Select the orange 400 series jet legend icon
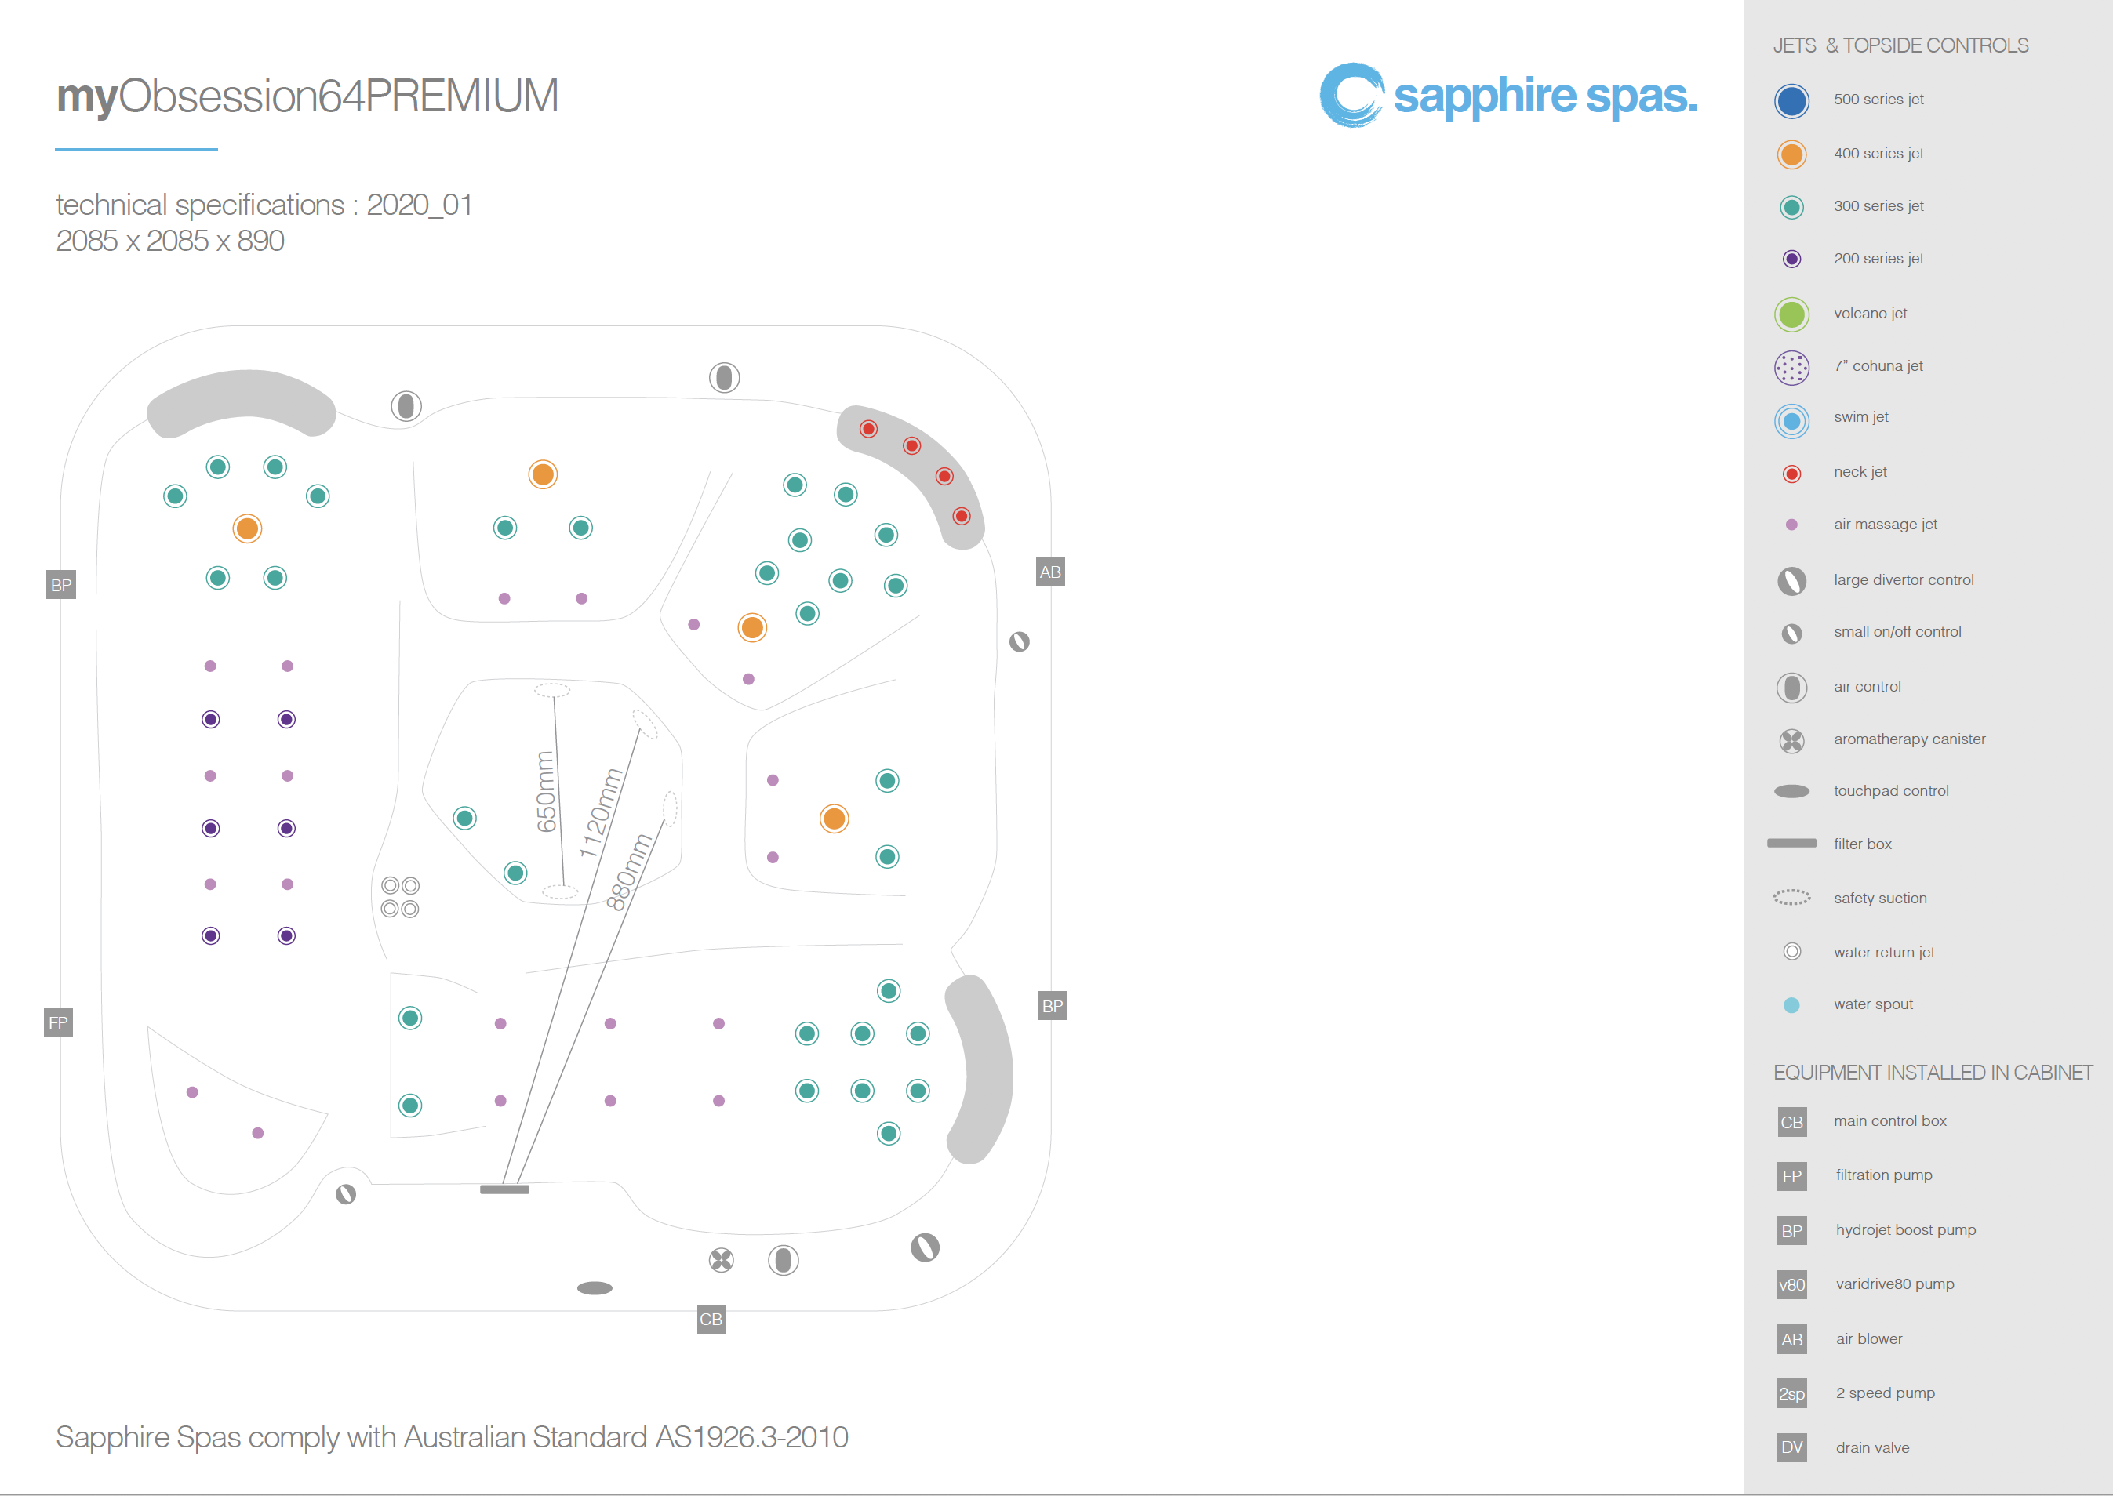This screenshot has height=1496, width=2113. pyautogui.click(x=1791, y=154)
